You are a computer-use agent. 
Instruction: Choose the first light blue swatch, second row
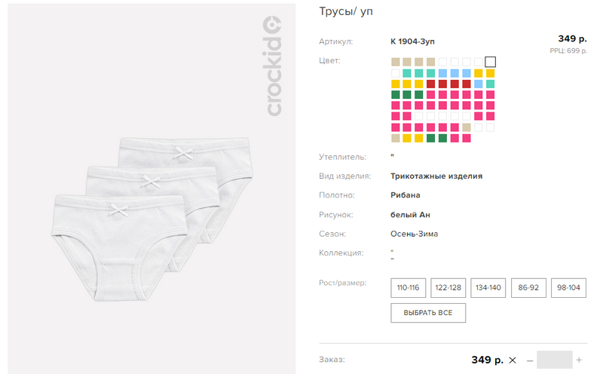tap(442, 72)
